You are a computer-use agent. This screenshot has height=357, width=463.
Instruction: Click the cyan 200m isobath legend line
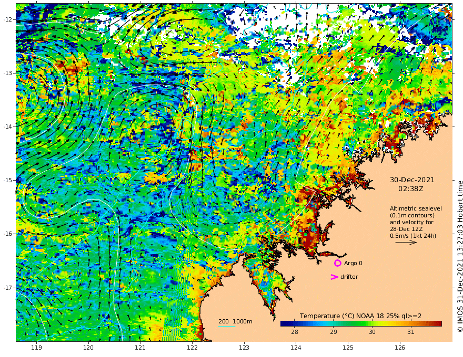226,326
